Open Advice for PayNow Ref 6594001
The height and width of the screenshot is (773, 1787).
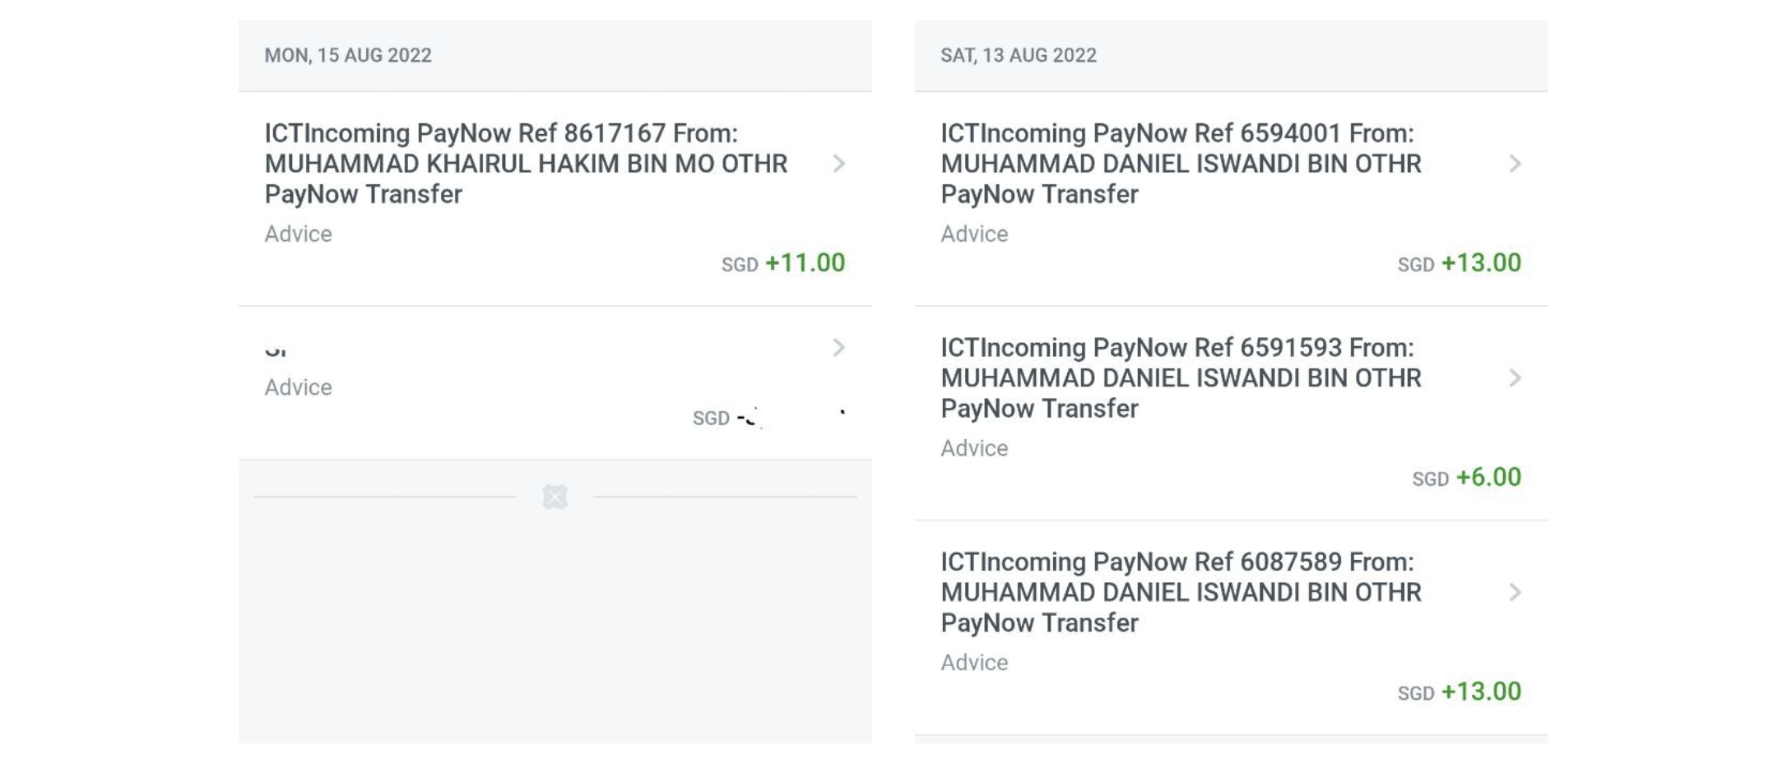(974, 234)
